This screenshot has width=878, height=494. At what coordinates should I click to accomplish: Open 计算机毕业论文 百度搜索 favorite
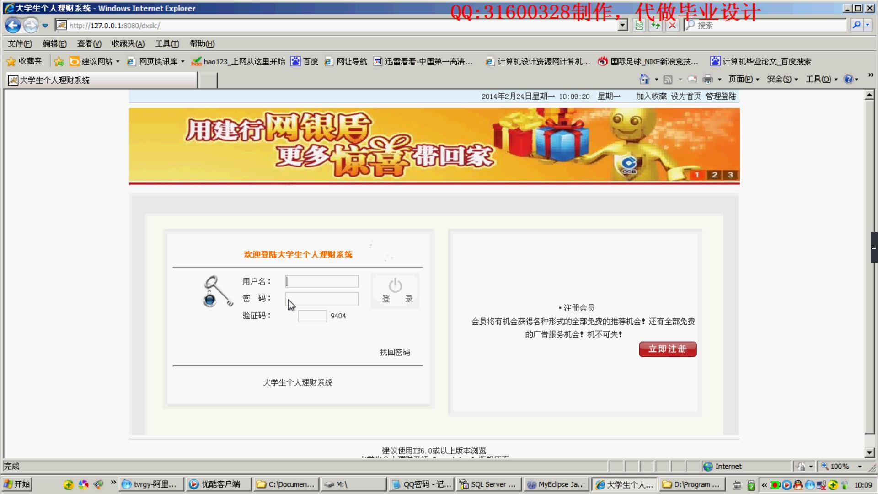pos(761,61)
